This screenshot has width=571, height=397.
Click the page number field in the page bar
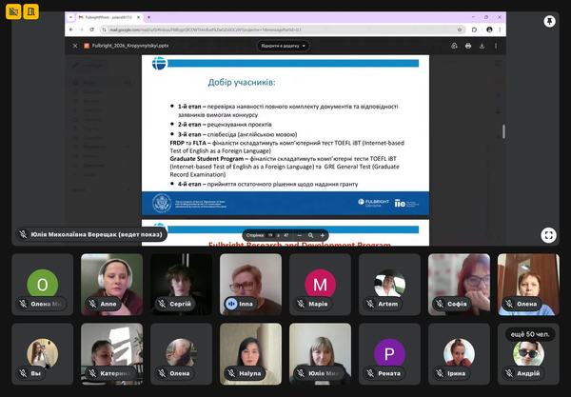point(270,234)
